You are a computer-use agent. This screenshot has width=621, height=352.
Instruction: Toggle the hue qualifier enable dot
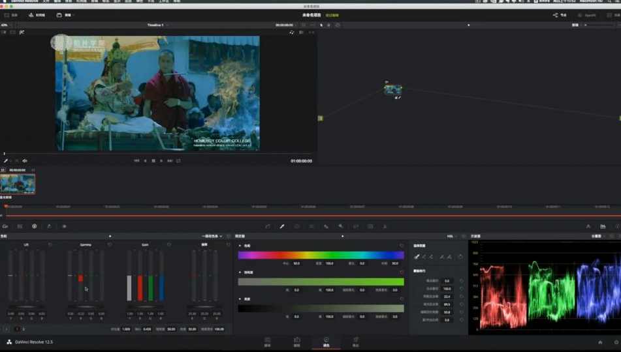240,246
